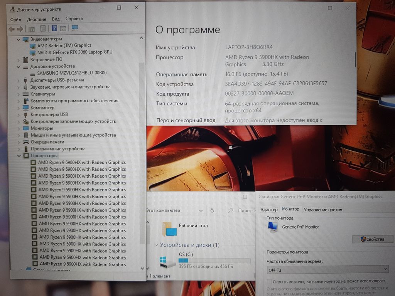
Task: Expand the Клавиатуры node arrow
Action: coord(19,94)
